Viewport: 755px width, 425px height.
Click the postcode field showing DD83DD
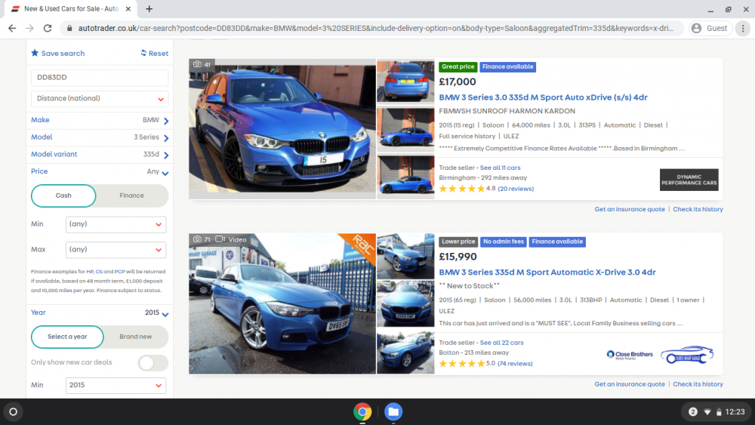point(100,78)
